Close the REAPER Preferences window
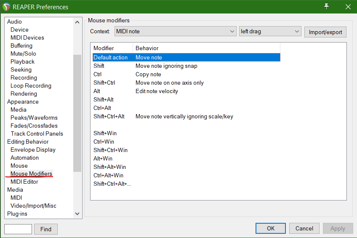Screen dimensions: 357x238 [x=348, y=7]
